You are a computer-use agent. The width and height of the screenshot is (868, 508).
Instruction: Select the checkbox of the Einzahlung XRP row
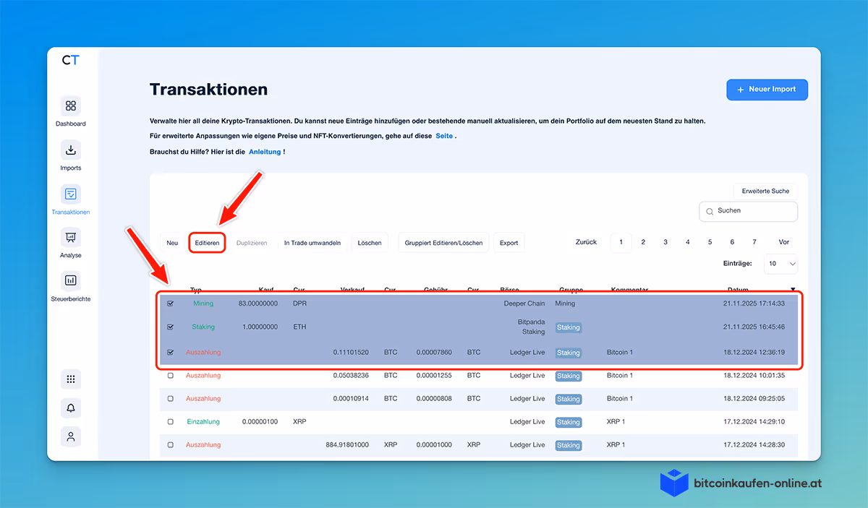(x=170, y=421)
